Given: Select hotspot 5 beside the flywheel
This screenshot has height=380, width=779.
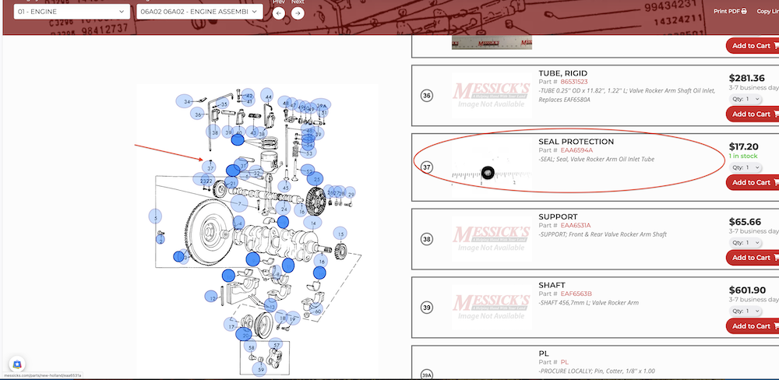Looking at the screenshot, I should click(155, 217).
